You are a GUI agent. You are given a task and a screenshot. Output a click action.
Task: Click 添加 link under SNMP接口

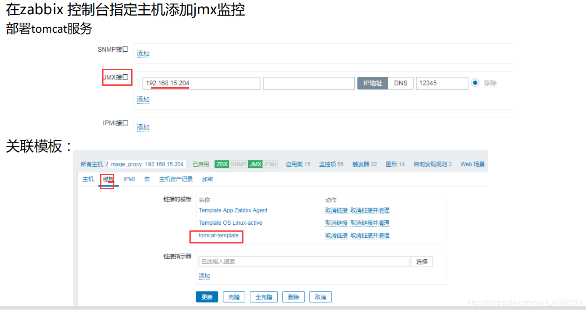[143, 54]
